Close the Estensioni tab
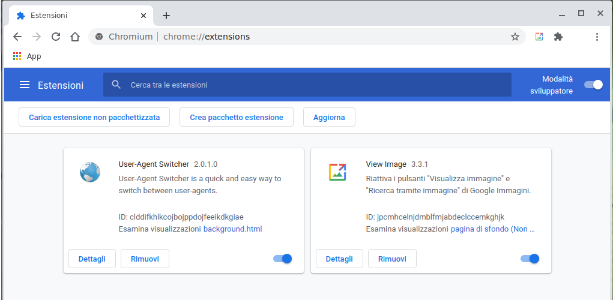The image size is (613, 300). (143, 16)
